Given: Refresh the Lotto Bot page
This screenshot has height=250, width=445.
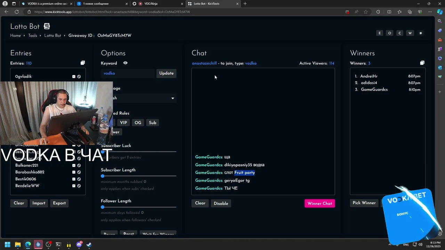Looking at the screenshot, I should coord(17,12).
